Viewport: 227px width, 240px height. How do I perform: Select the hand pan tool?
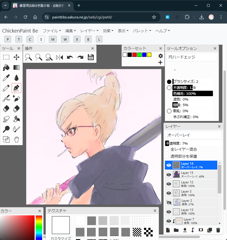pyautogui.click(x=16, y=140)
